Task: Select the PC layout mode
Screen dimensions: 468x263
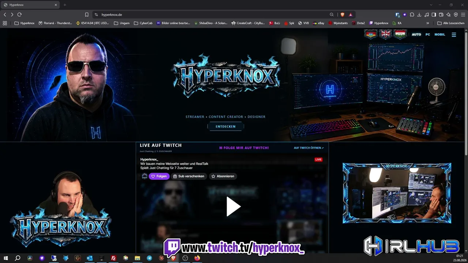Action: (428, 35)
